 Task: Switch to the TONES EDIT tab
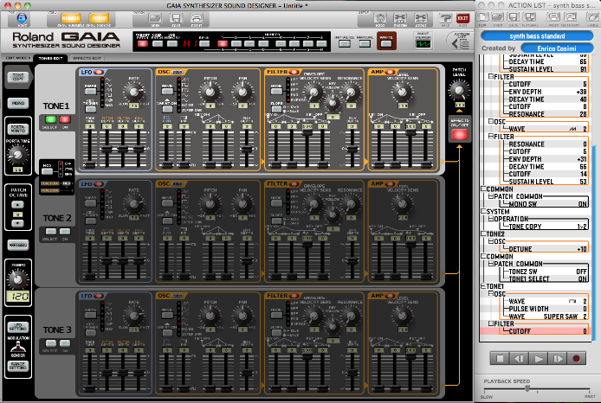(x=50, y=58)
